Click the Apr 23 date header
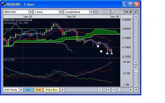Viewport: 165px width, 103px height. click(28, 17)
